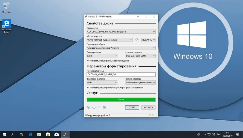Open the NTFS file system dropdown
Screen dimensions: 243x138
(102, 83)
